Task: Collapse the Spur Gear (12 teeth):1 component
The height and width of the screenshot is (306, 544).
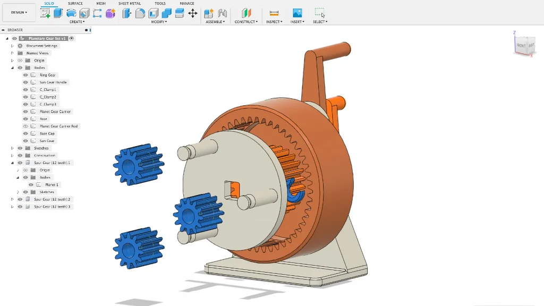Action: tap(13, 163)
